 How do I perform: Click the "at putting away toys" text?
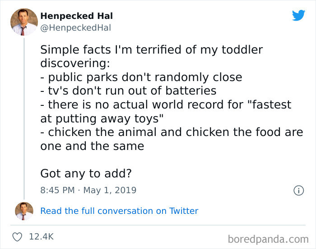pos(102,118)
